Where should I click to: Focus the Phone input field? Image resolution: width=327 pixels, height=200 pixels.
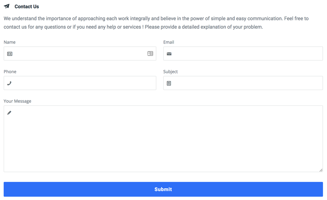pos(80,83)
